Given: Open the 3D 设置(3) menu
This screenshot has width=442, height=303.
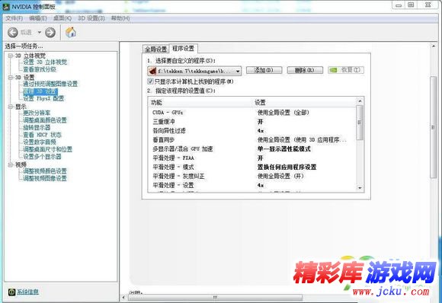Looking at the screenshot, I should [91, 18].
